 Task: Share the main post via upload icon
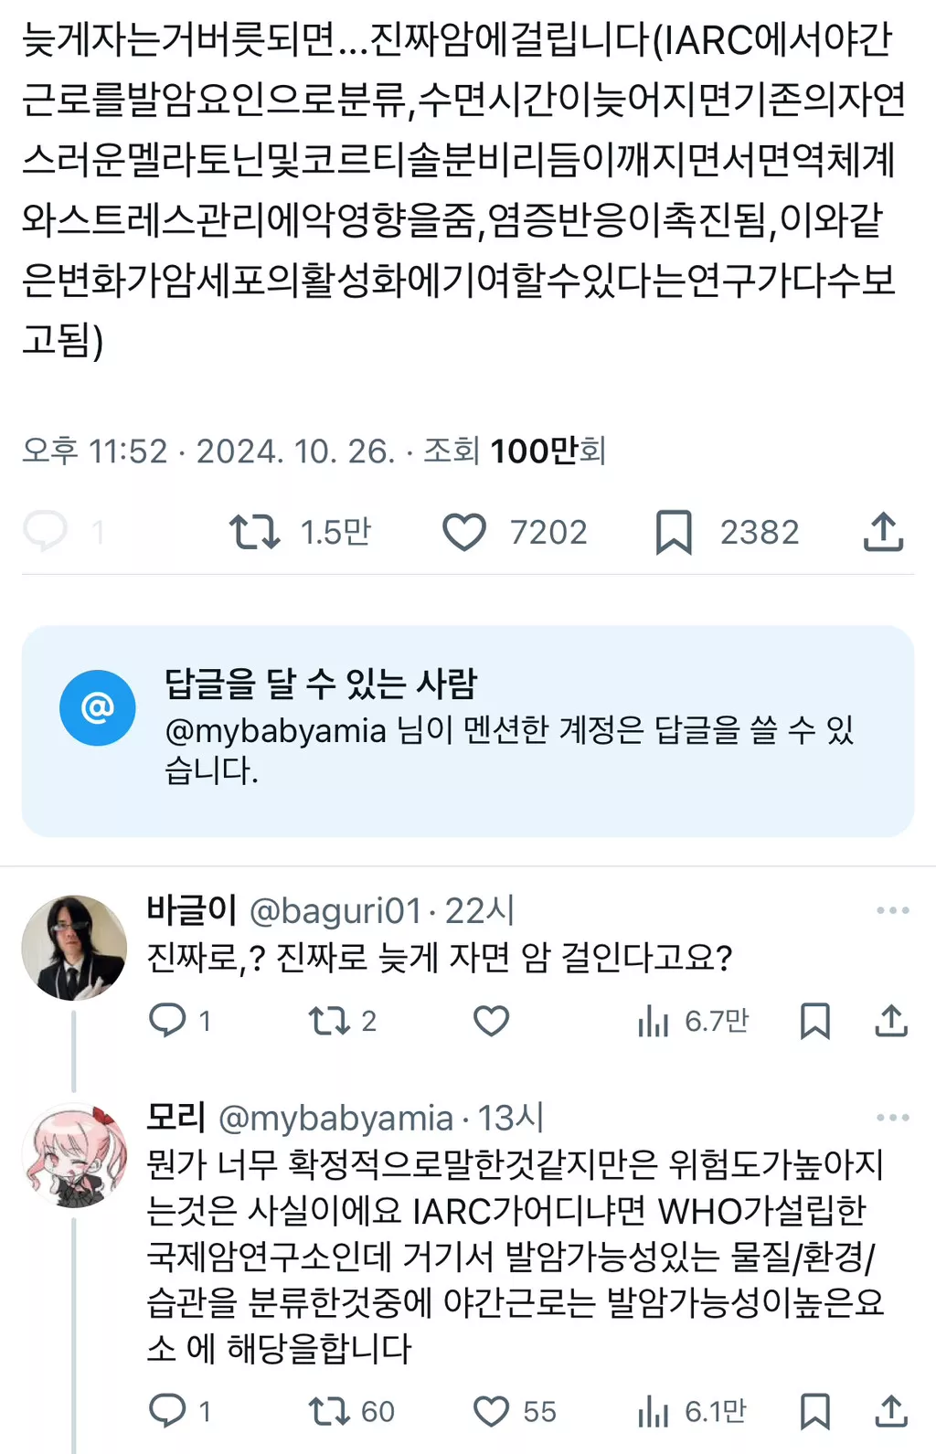[x=883, y=532]
